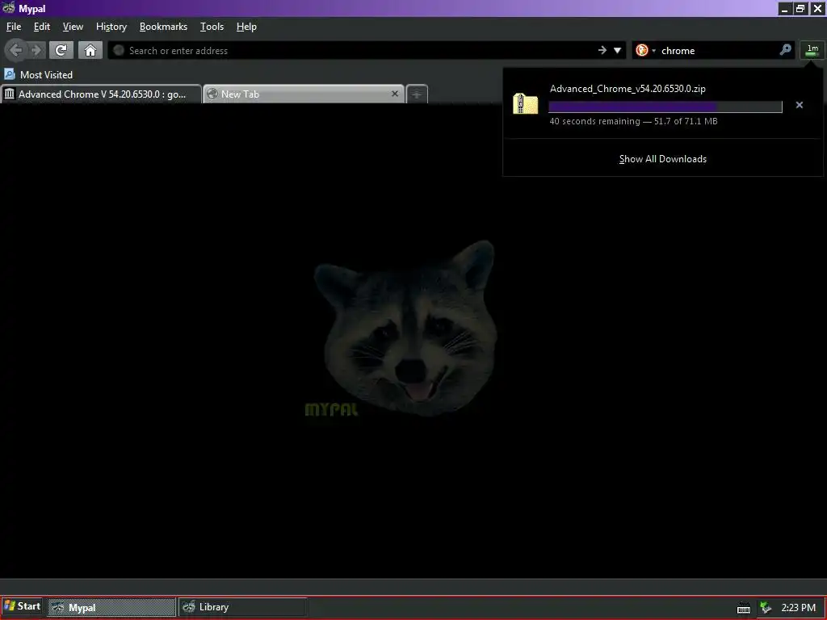Switch to the Advanced Chrome V 54.20.6530.0 tab
This screenshot has height=620, width=827.
(x=101, y=94)
